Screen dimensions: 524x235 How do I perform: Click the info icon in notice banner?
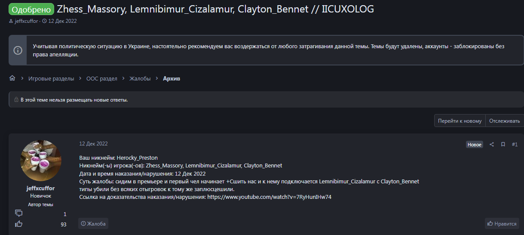pyautogui.click(x=18, y=50)
